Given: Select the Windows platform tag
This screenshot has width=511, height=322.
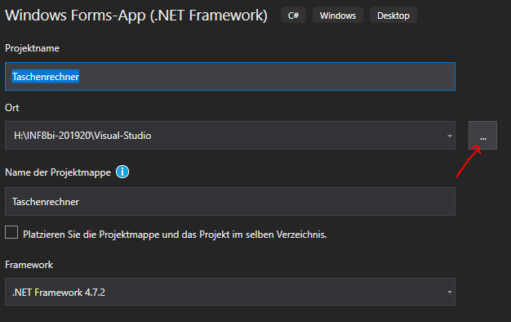Looking at the screenshot, I should 338,16.
